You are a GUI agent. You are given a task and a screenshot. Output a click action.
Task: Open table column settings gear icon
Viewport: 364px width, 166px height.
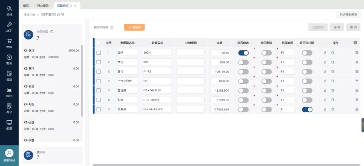coord(355,43)
